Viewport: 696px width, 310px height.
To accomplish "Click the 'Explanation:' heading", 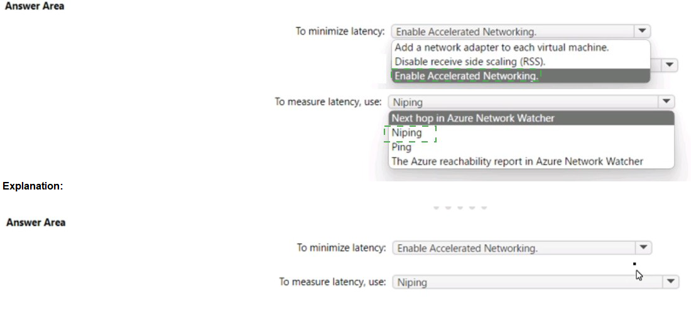I will [x=33, y=186].
